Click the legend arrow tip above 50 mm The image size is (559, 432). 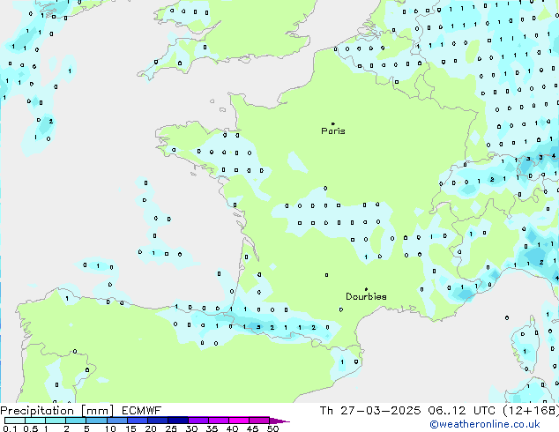[x=279, y=421]
